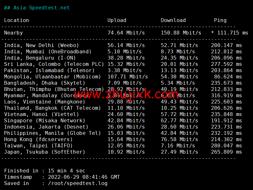
Task: Select the Upload column header
Action: (x=117, y=20)
